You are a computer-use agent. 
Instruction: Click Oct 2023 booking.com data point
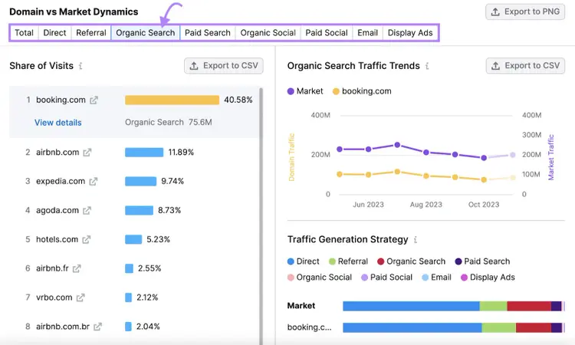484,179
